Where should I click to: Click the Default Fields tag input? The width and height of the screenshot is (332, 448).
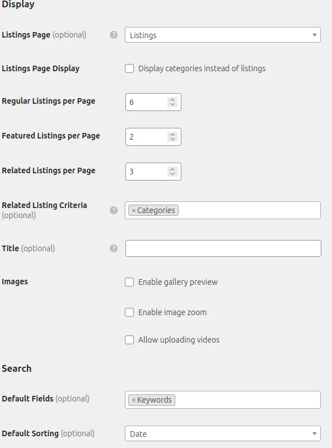click(x=223, y=400)
